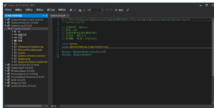
Task: Select the System namespace tree item
Action: [21, 53]
